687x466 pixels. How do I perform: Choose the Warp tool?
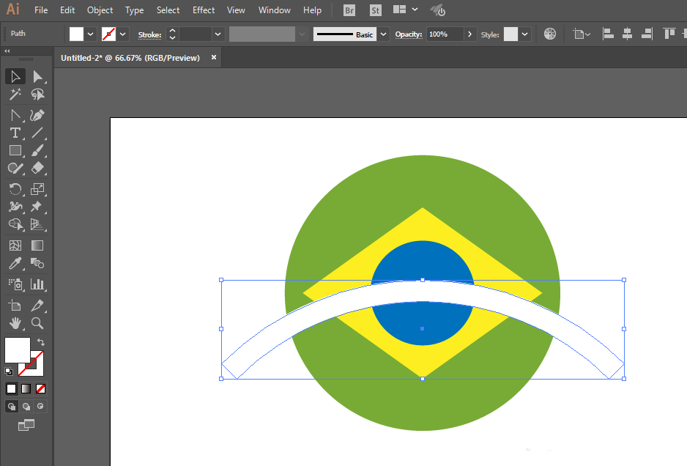pyautogui.click(x=15, y=207)
